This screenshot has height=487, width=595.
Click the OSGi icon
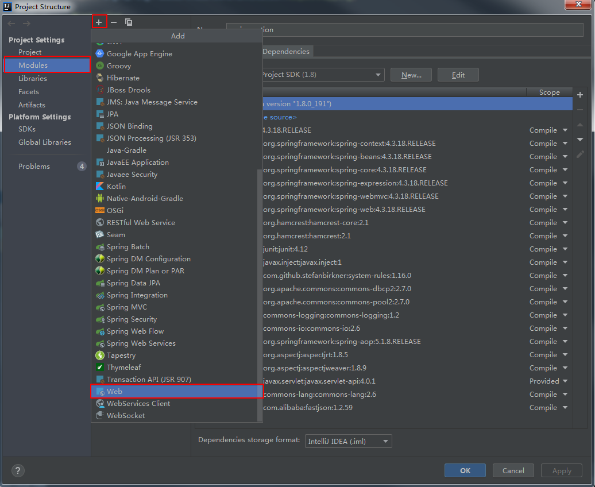pyautogui.click(x=100, y=210)
